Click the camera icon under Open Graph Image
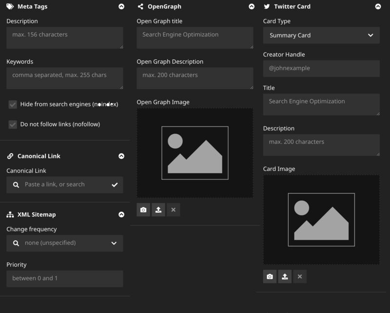 coord(143,210)
